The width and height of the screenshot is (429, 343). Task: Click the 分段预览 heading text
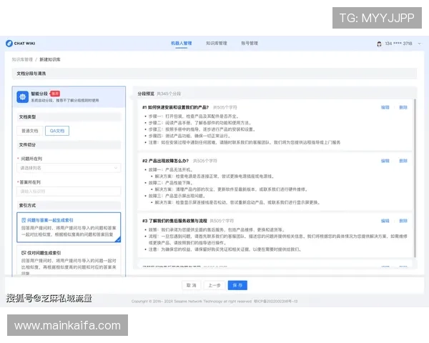(x=146, y=94)
